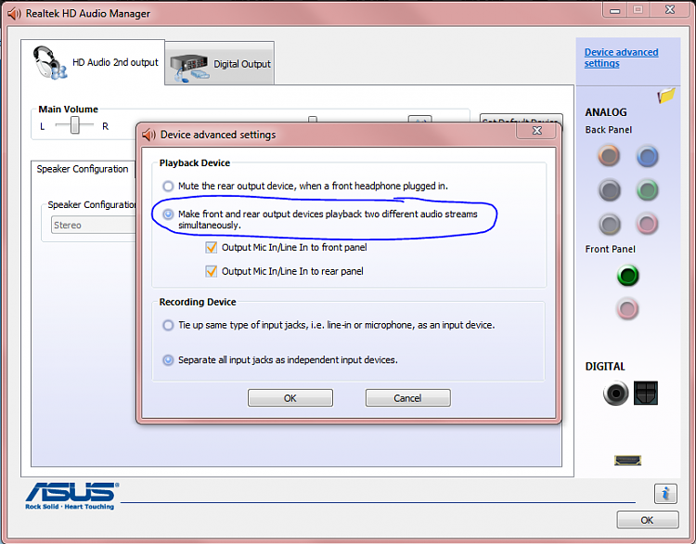Open the connector settings folder icon
Screen dimensions: 696x544
(666, 96)
